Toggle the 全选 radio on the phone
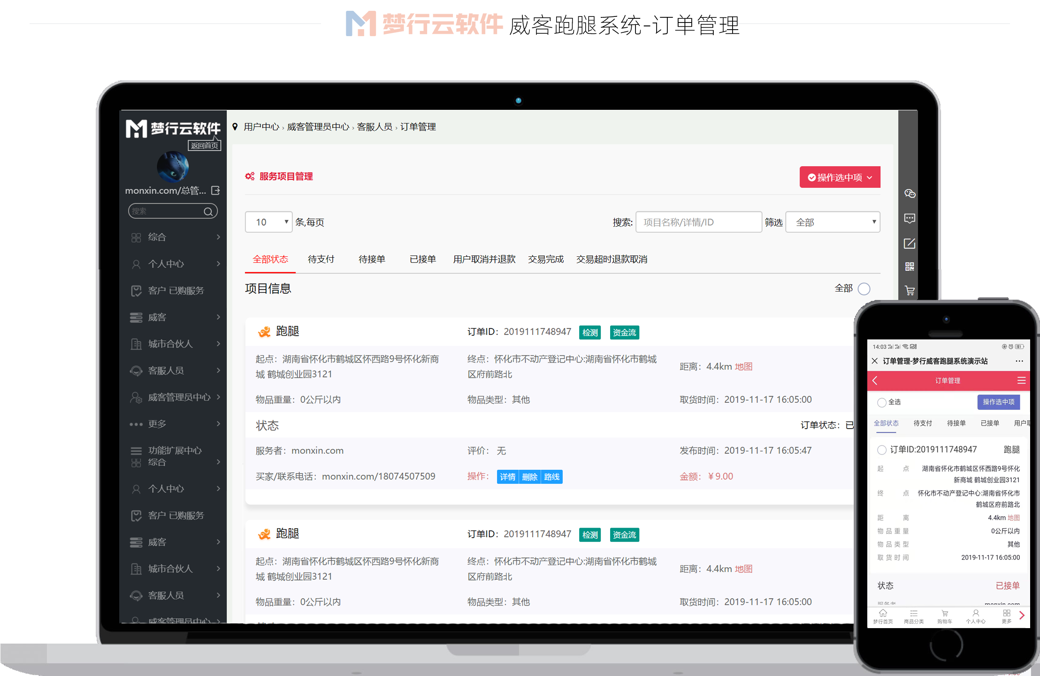The width and height of the screenshot is (1040, 676). pyautogui.click(x=882, y=402)
